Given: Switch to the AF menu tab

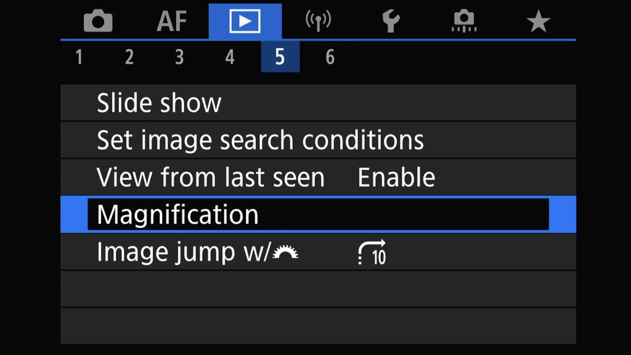Looking at the screenshot, I should [x=172, y=22].
